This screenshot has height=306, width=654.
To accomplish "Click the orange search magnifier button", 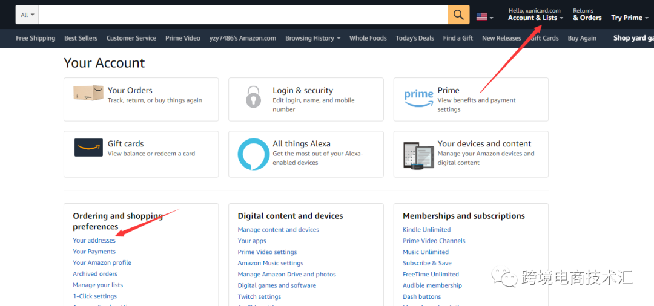I will tap(458, 15).
